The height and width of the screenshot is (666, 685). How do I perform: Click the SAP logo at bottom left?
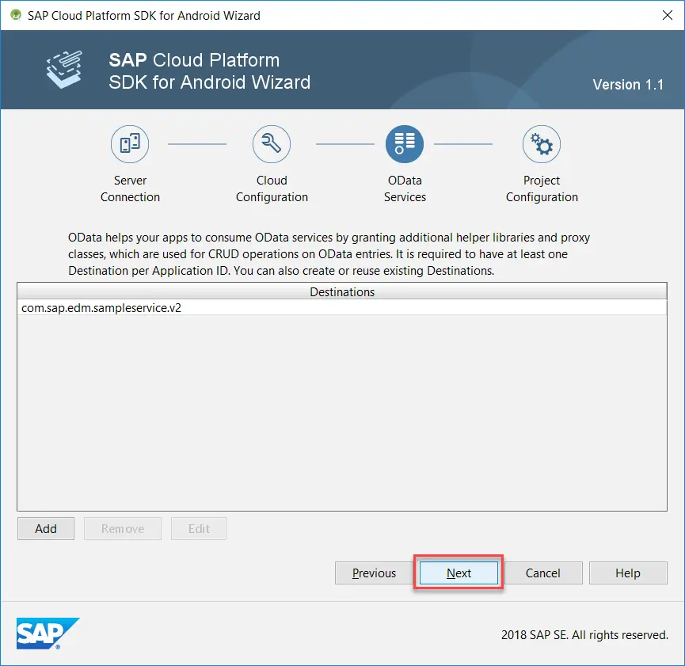48,634
